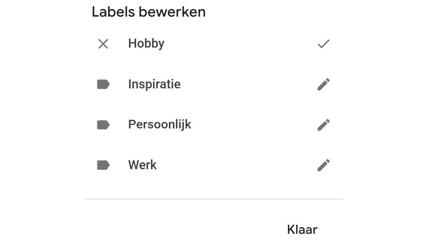The image size is (428, 241).
Task: Select the Persoonlijk label name
Action: 160,124
